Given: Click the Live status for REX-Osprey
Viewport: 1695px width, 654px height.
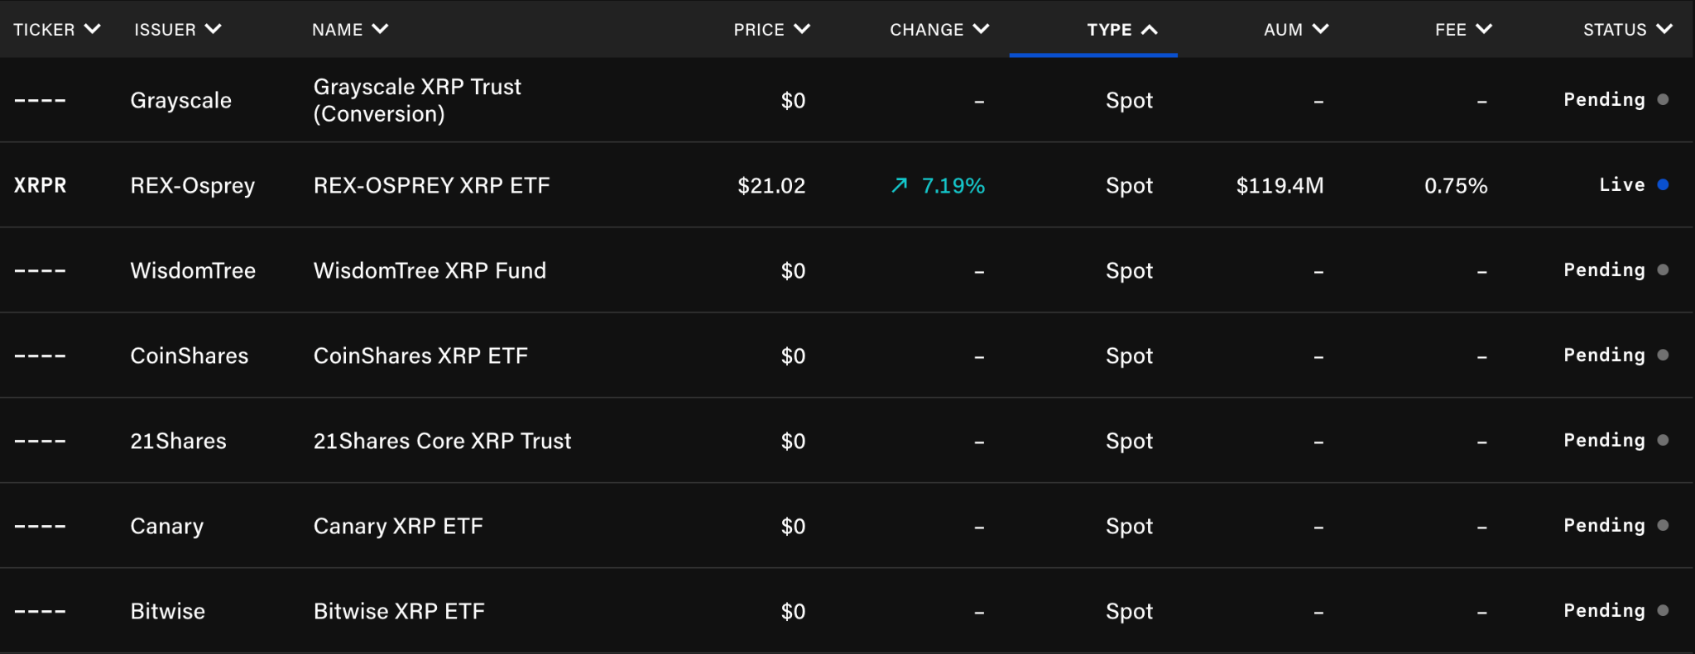Looking at the screenshot, I should click(x=1622, y=184).
